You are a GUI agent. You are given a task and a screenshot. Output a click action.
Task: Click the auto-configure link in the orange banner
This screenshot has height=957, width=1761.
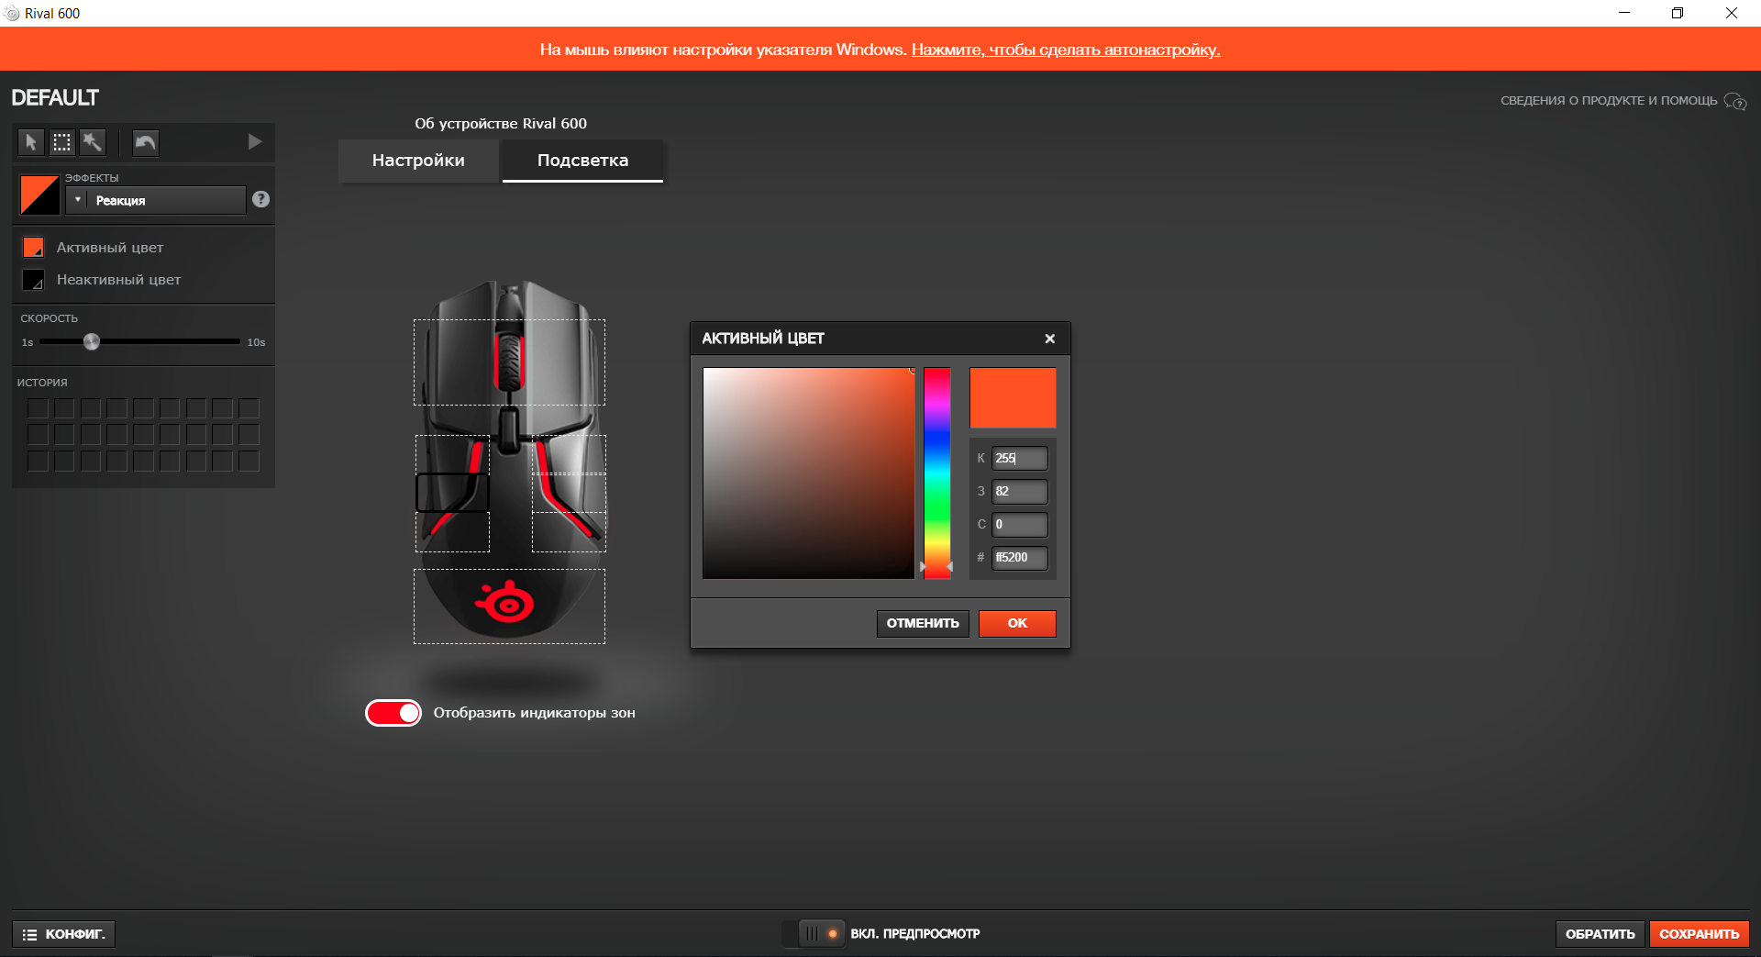click(1066, 50)
